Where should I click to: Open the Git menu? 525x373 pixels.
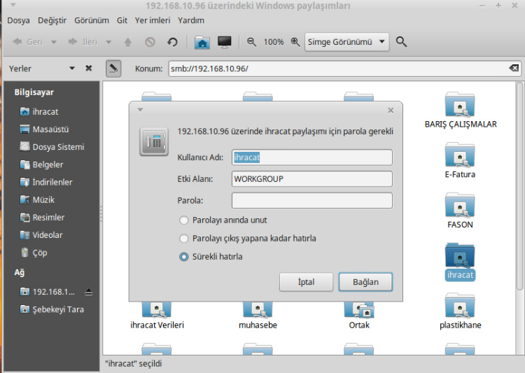(x=122, y=20)
